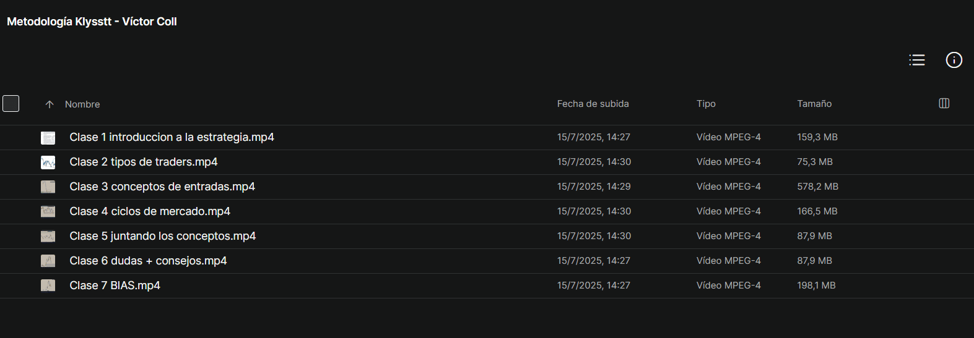
Task: Click the Clase 3 file thumbnail icon
Action: click(x=48, y=187)
